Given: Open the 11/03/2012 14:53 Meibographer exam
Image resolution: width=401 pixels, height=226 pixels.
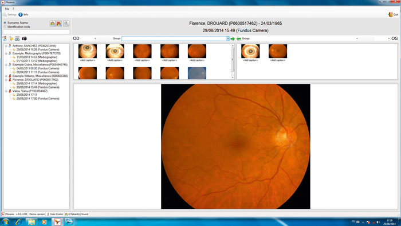Looking at the screenshot, I should 37,57.
